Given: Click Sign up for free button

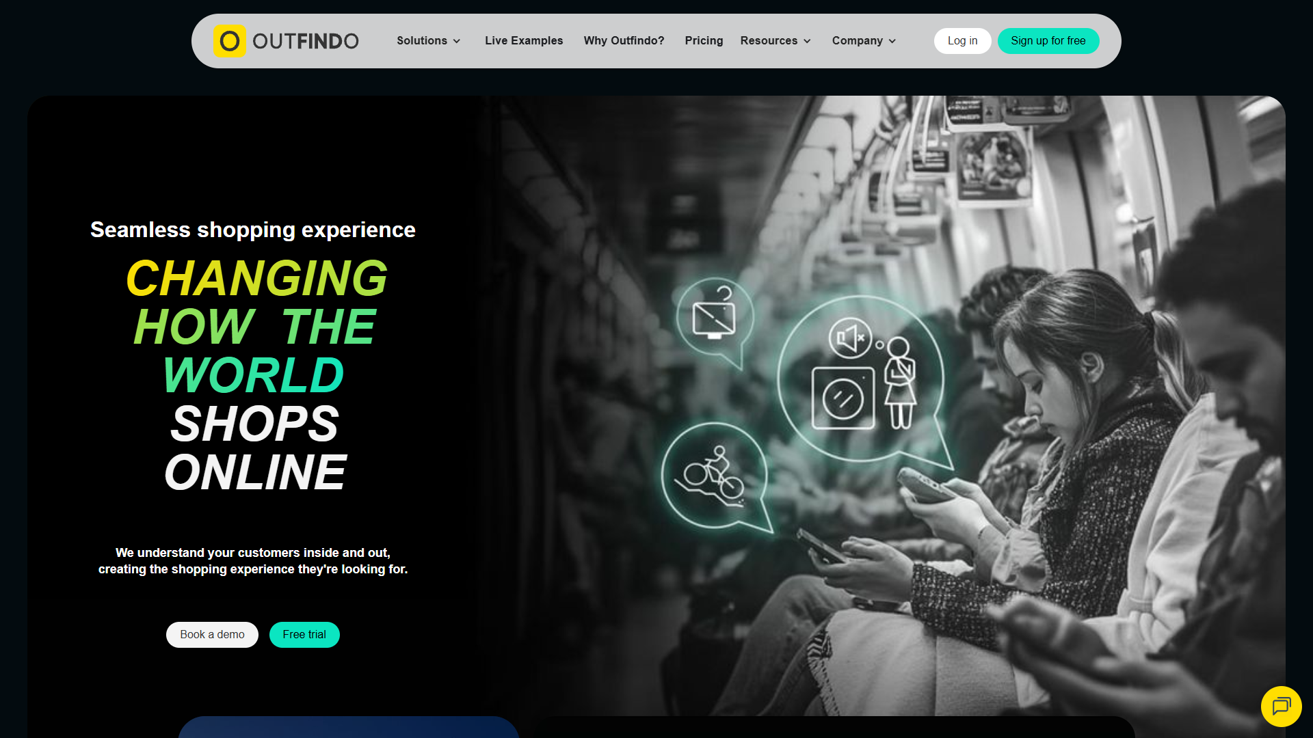Looking at the screenshot, I should click(x=1048, y=41).
